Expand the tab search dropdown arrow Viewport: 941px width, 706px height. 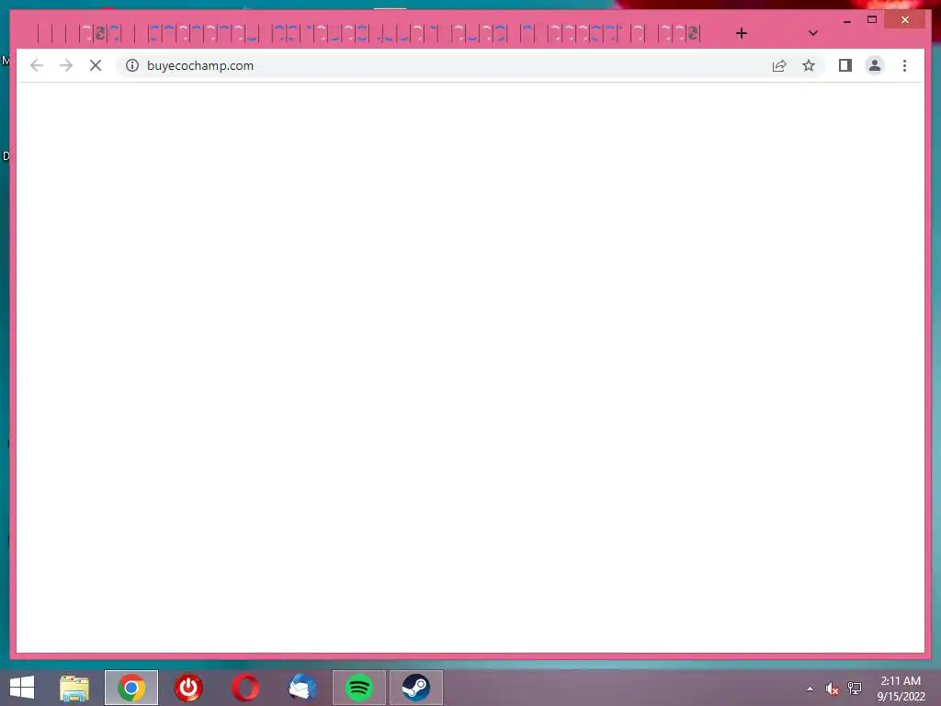[812, 34]
